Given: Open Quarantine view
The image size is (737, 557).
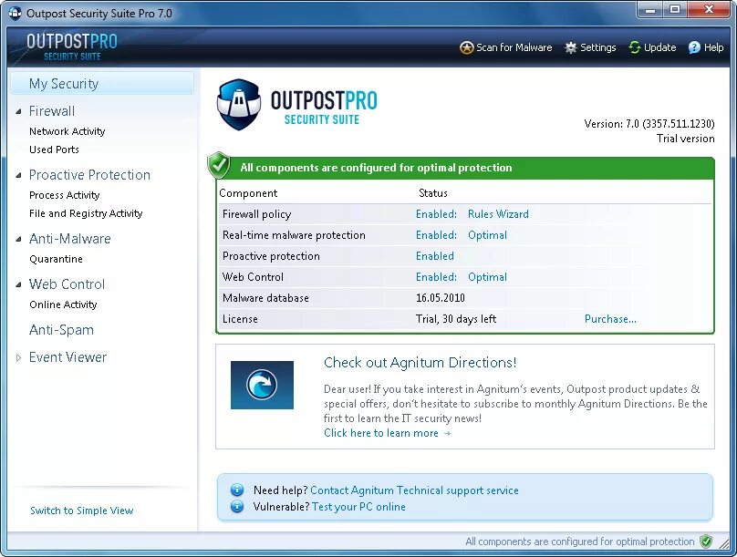Looking at the screenshot, I should 56,259.
